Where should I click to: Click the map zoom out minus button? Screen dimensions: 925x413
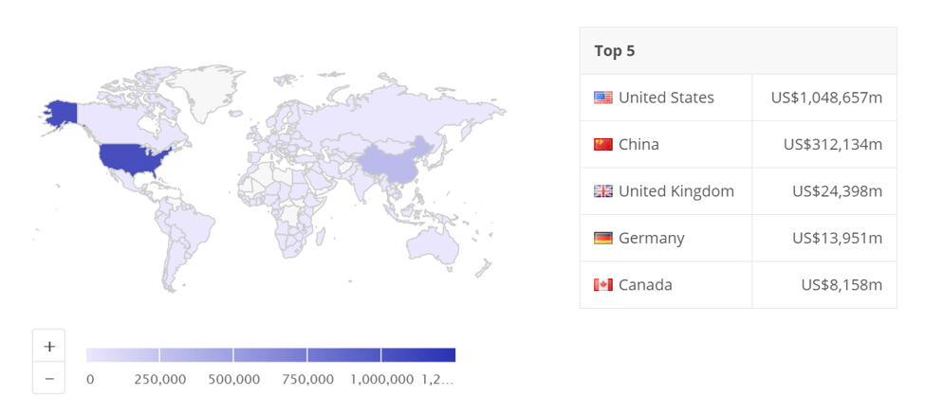pos(49,378)
